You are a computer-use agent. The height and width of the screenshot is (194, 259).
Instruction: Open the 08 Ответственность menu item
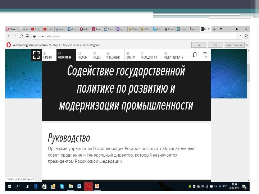coord(173,55)
